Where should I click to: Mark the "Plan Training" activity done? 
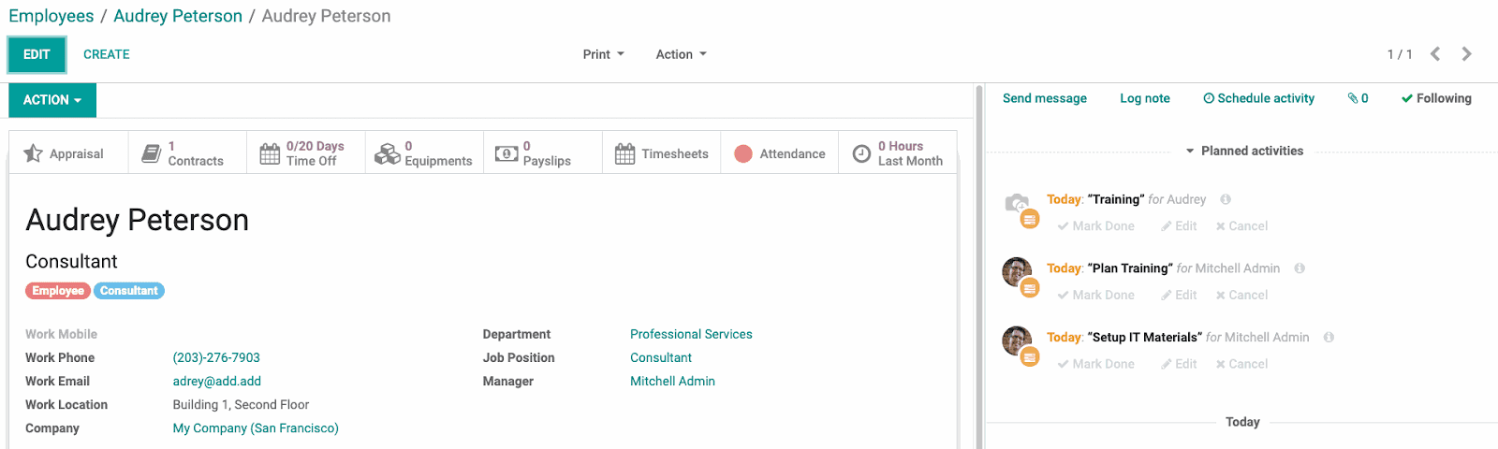(1095, 295)
